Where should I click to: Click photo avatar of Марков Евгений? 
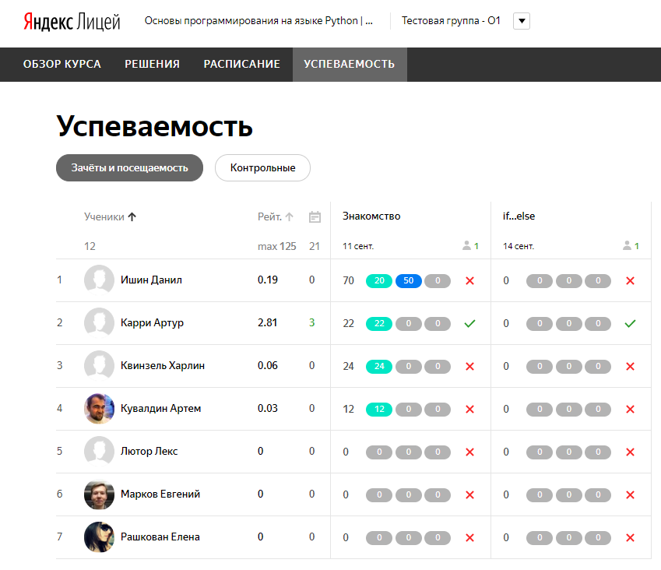pyautogui.click(x=99, y=494)
